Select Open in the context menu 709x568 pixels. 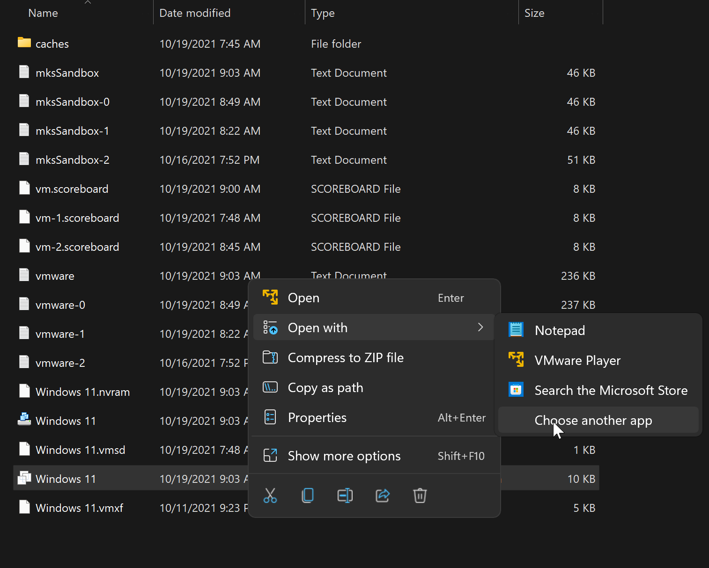click(x=375, y=298)
